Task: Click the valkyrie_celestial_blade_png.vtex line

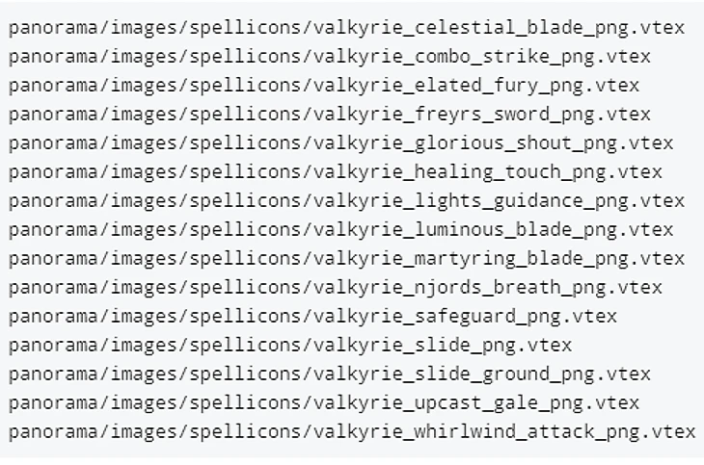Action: 346,28
